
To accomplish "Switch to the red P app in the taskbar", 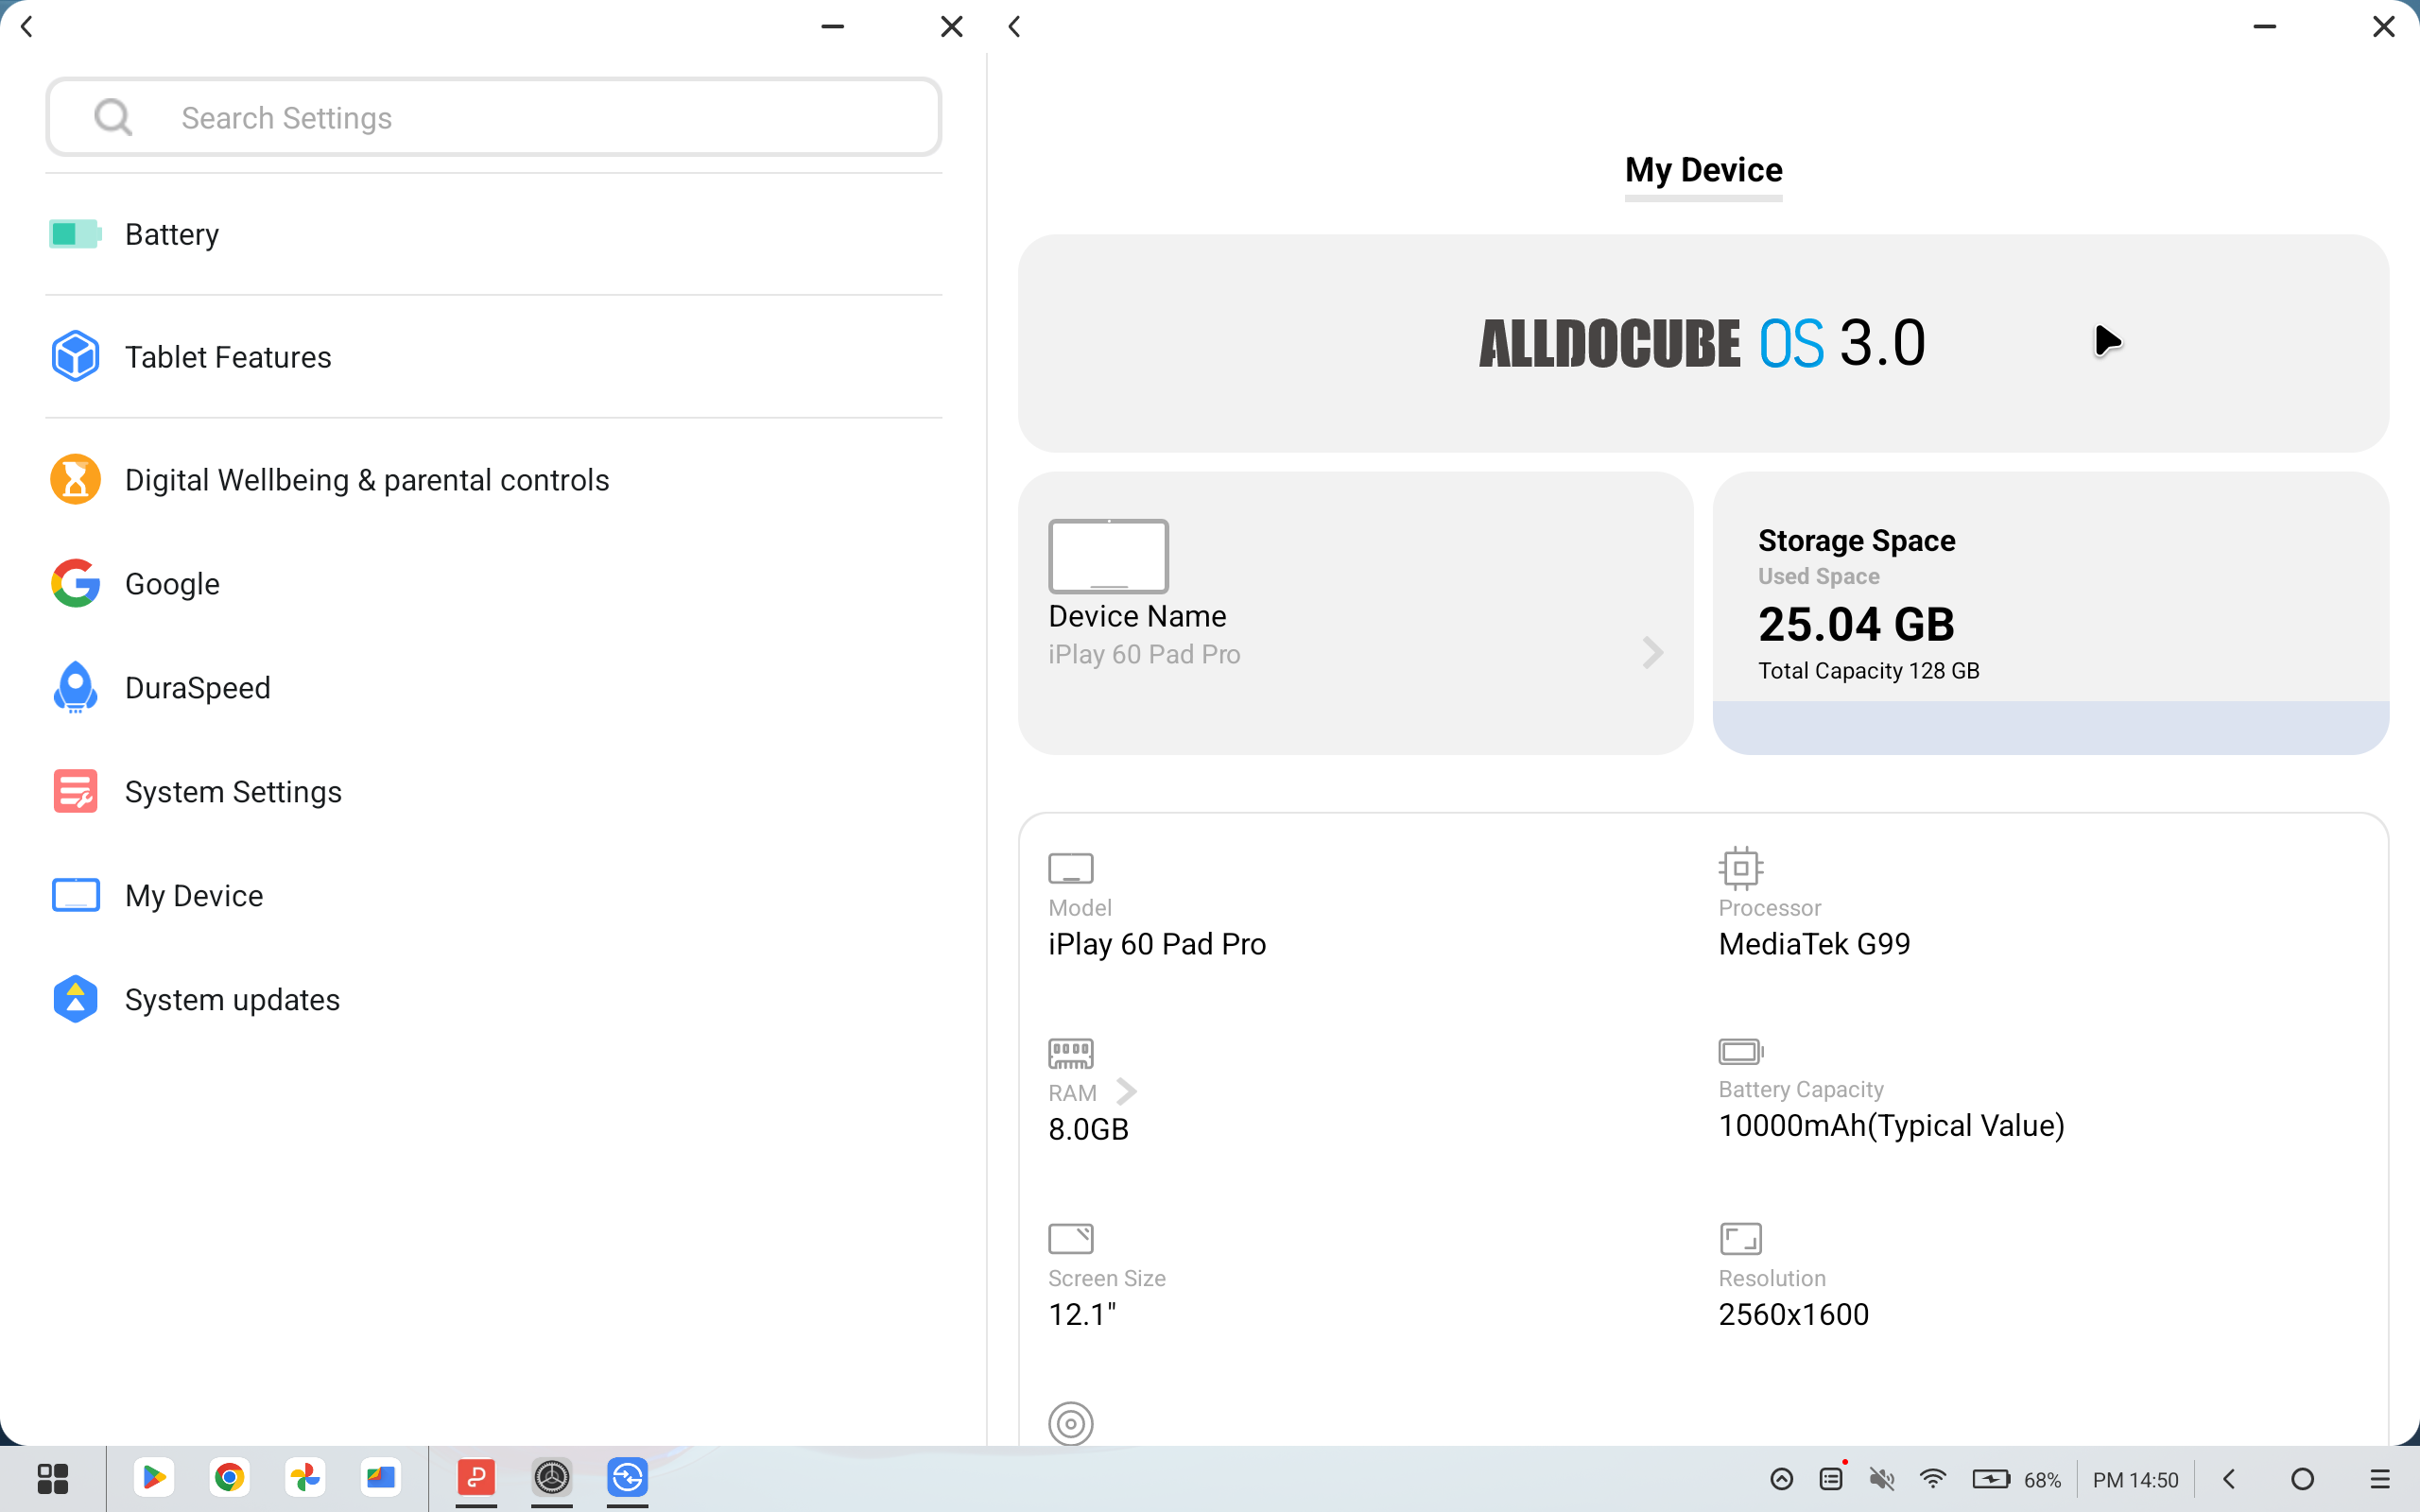I will tap(476, 1478).
